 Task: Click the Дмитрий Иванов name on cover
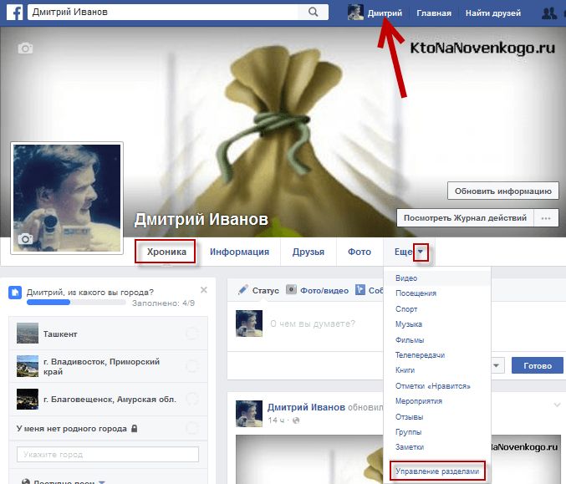coord(201,219)
